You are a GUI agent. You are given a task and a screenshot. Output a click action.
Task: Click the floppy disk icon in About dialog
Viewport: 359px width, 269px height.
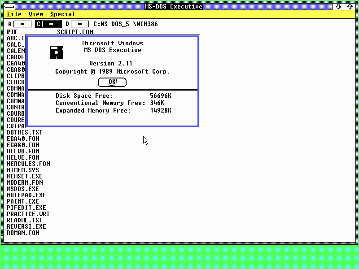57,52
